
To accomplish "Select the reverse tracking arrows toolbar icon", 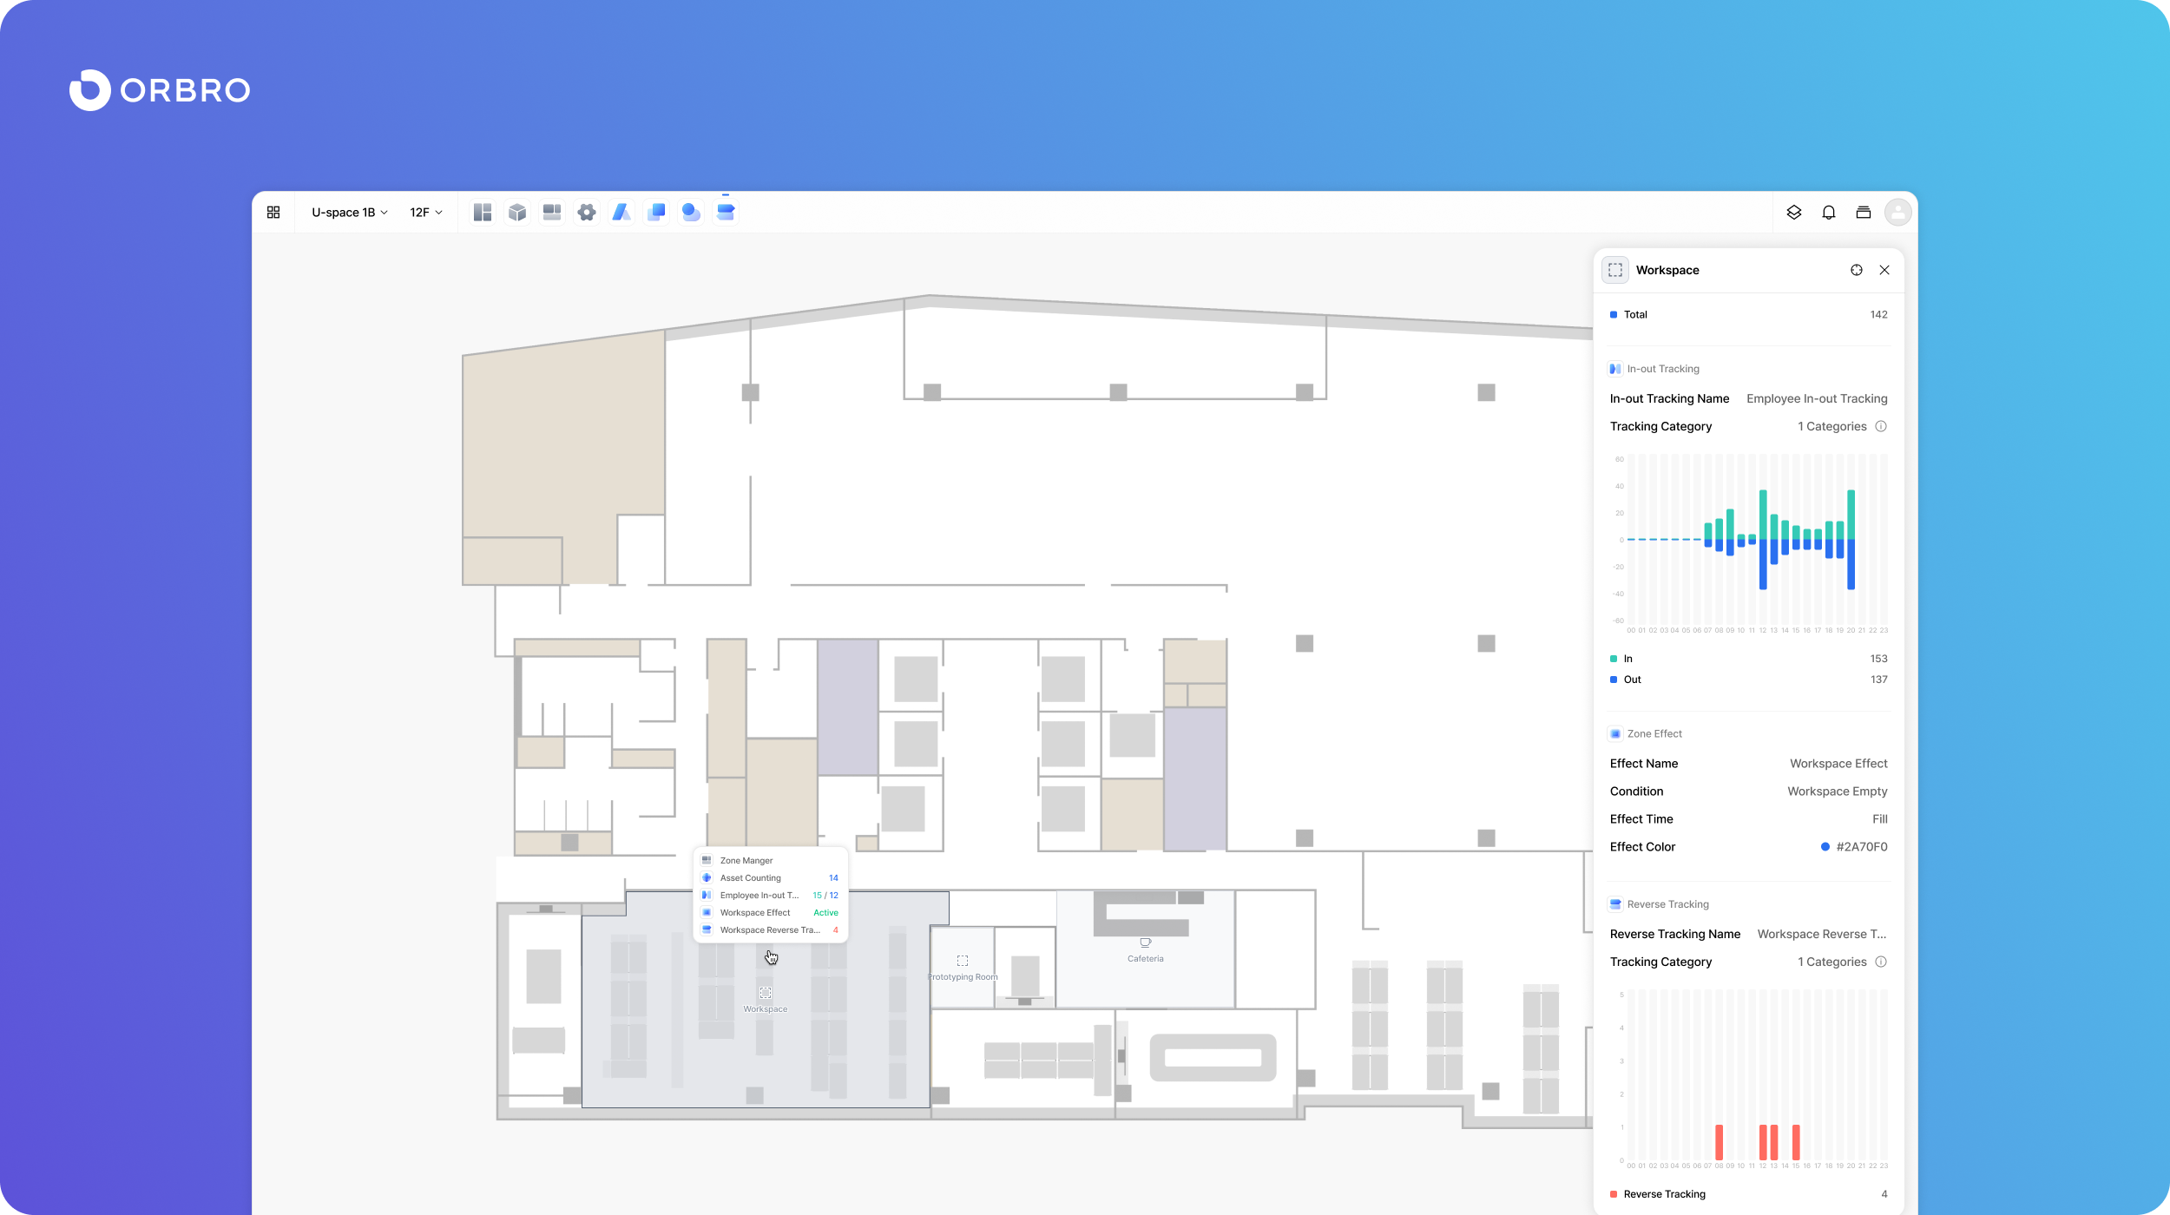I will (726, 212).
